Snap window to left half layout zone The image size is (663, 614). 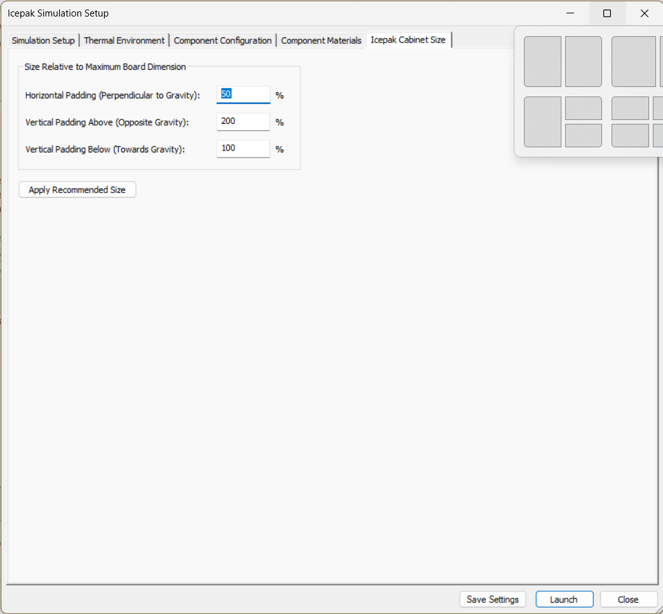pyautogui.click(x=542, y=62)
